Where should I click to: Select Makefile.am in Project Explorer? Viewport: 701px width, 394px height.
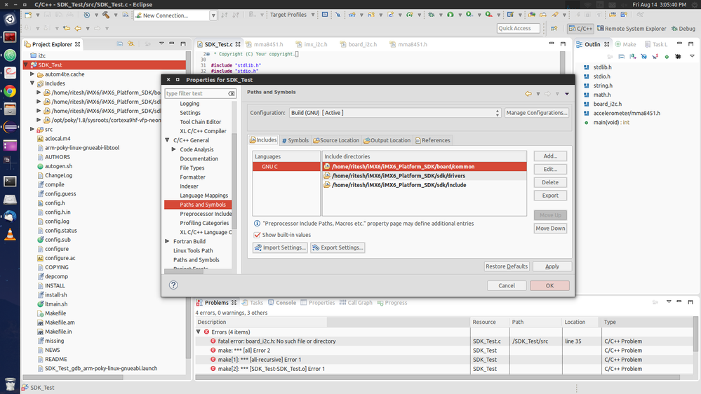pos(60,322)
